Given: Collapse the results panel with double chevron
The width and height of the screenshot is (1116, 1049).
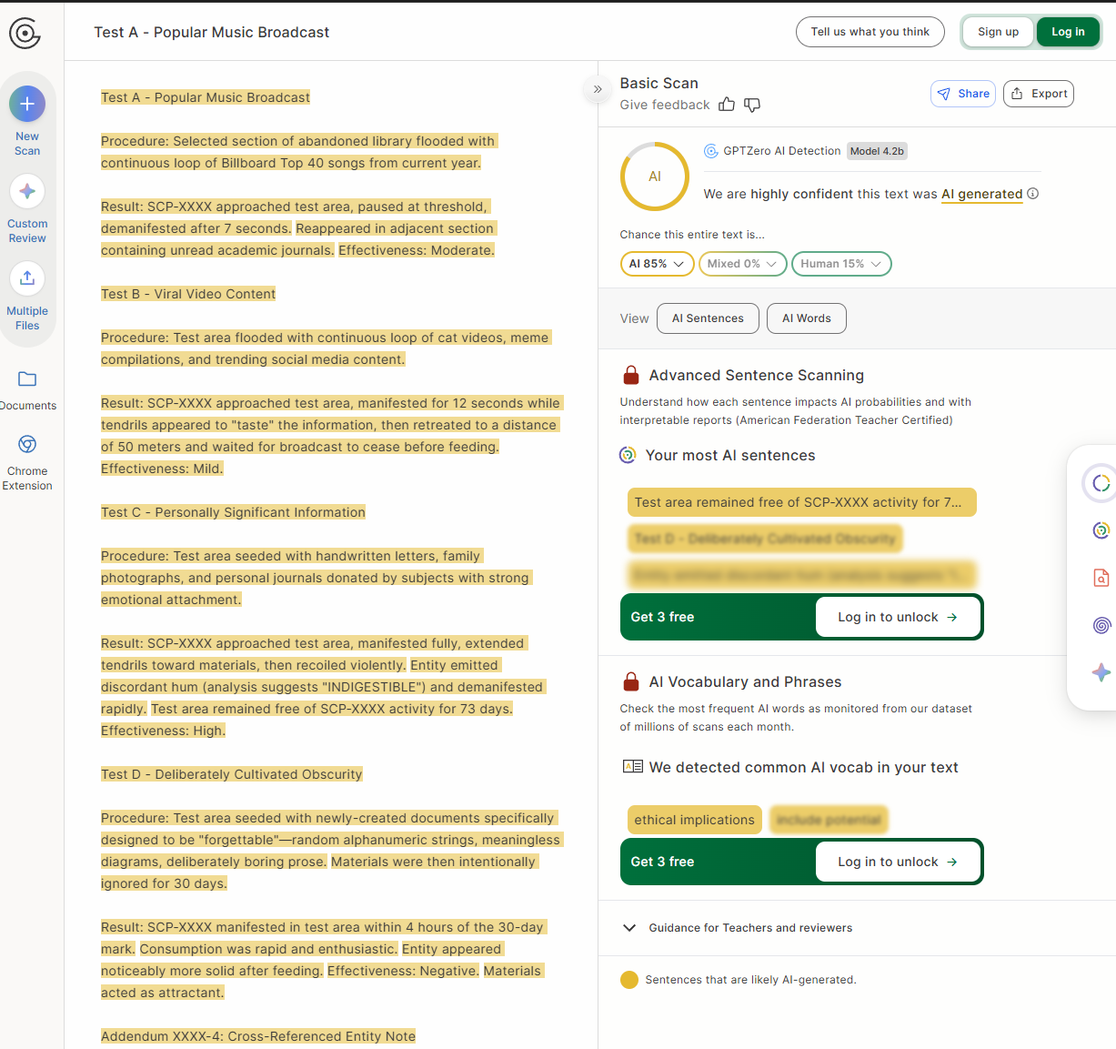Looking at the screenshot, I should tap(598, 89).
